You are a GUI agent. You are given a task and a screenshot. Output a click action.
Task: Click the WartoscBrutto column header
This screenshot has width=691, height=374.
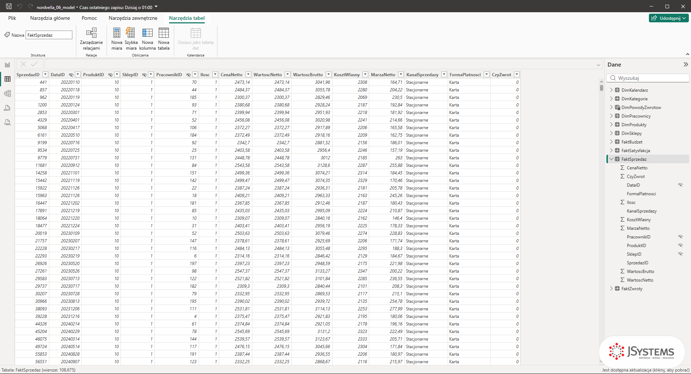pos(308,74)
